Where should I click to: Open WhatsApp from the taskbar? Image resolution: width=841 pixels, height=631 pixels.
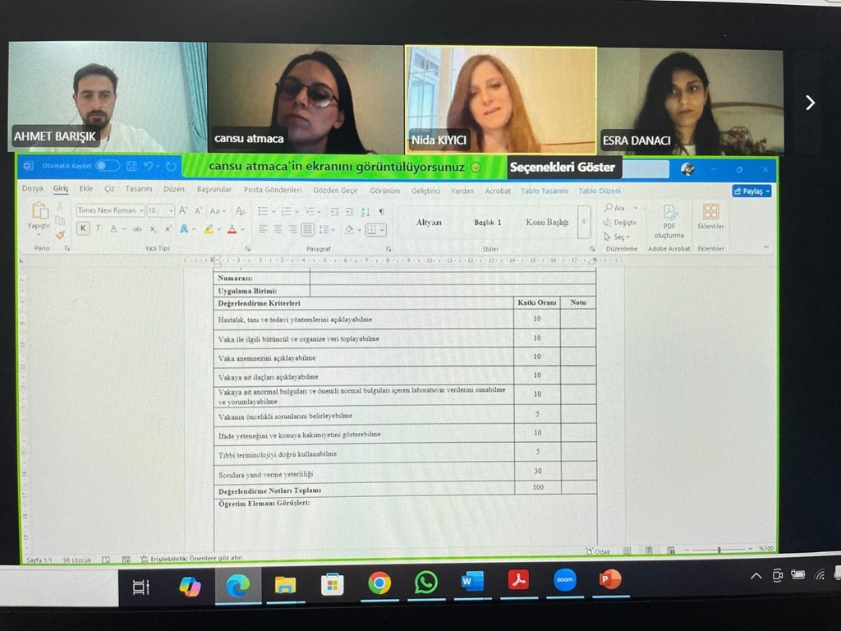click(425, 583)
